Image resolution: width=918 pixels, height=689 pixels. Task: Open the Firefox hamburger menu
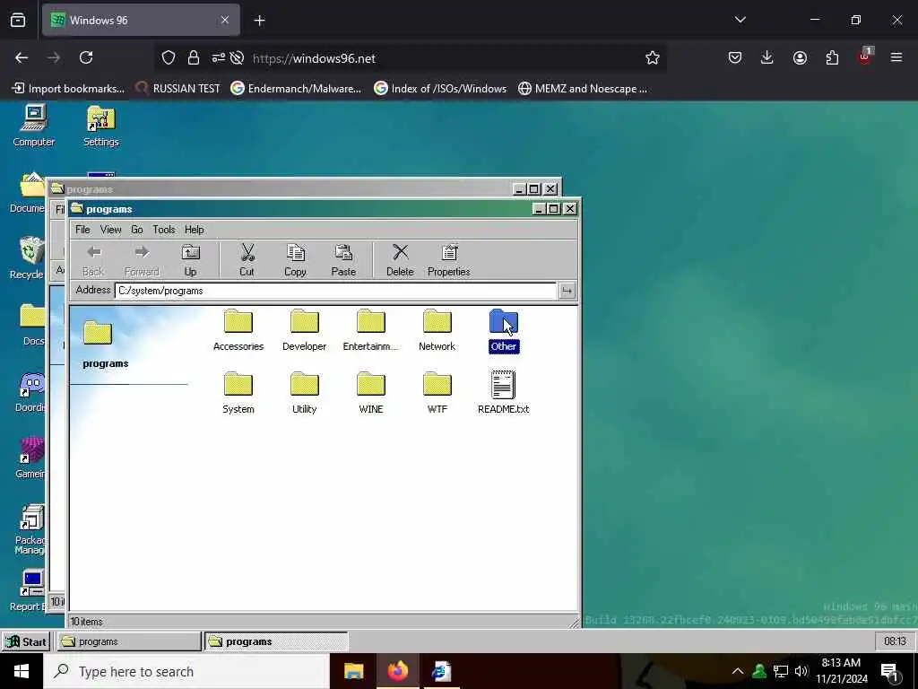pyautogui.click(x=896, y=57)
